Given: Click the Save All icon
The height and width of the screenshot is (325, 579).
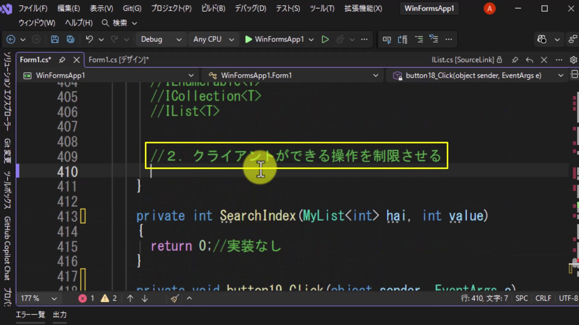Looking at the screenshot, I should [71, 39].
